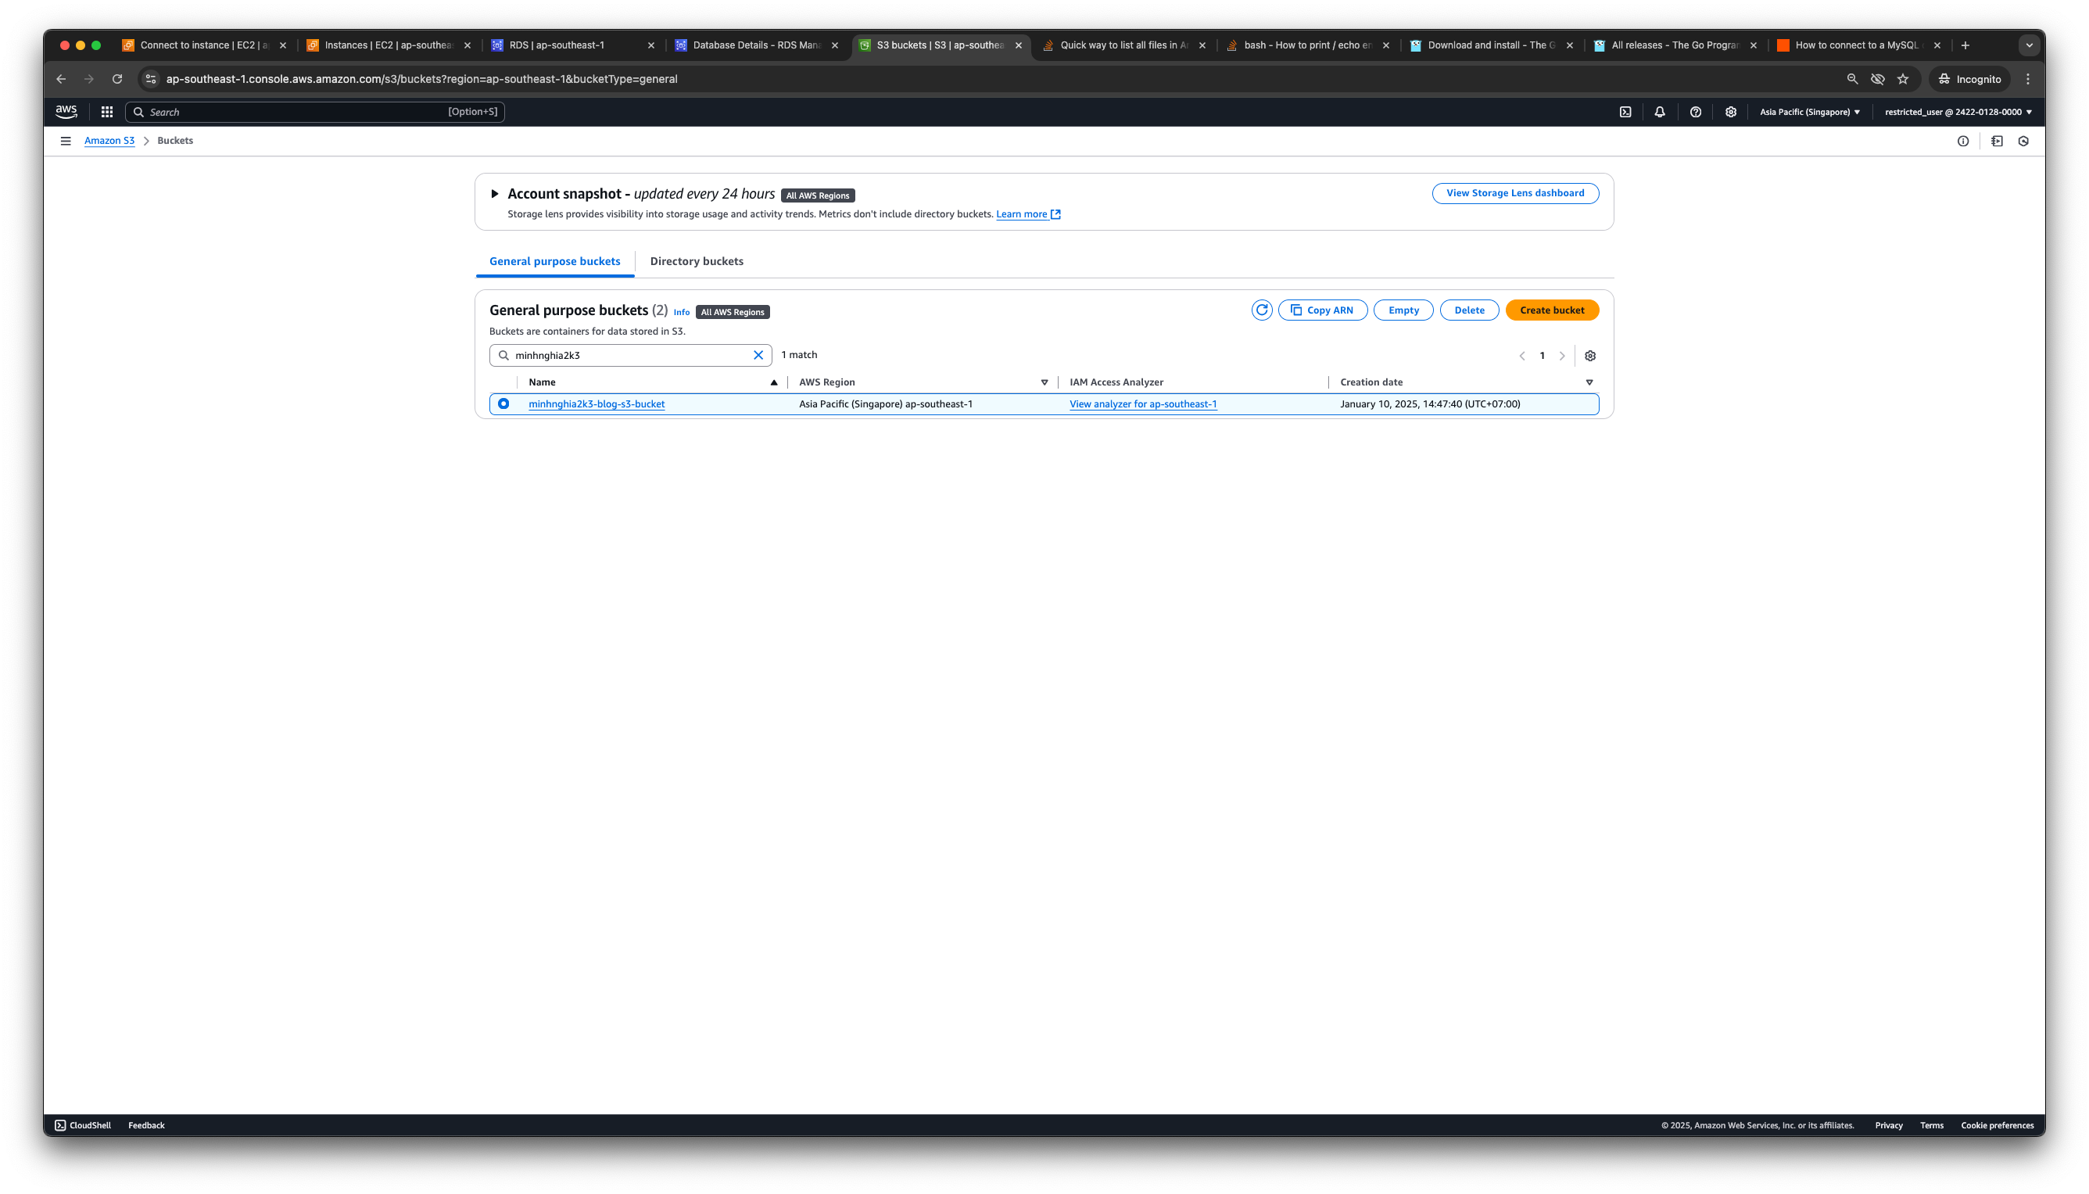The image size is (2089, 1194).
Task: Focus the AWS top Search field
Action: pos(315,113)
